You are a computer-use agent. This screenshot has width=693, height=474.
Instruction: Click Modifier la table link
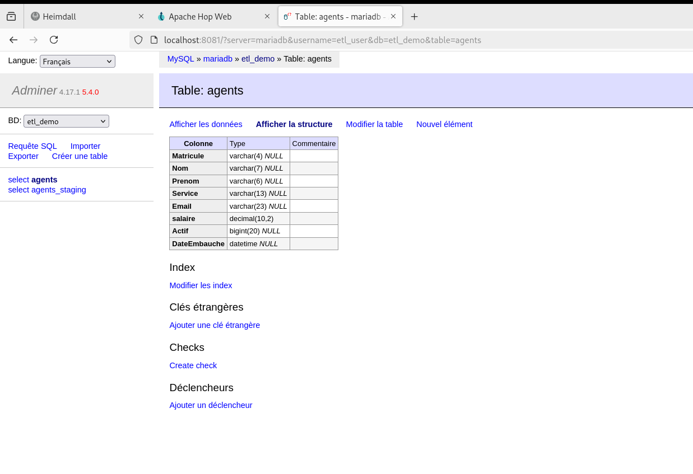click(374, 124)
